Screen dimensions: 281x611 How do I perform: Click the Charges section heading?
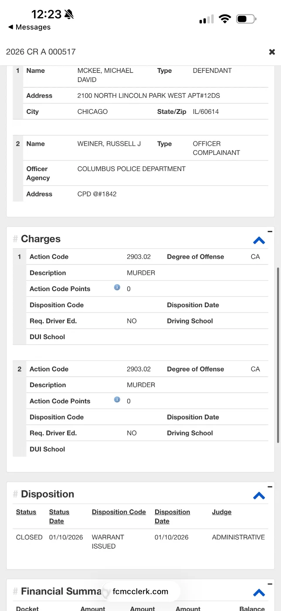41,239
